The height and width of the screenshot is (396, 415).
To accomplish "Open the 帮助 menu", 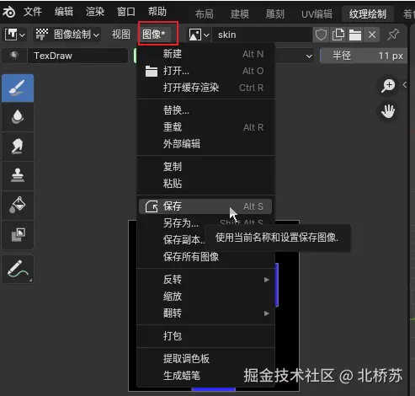I will pos(157,12).
